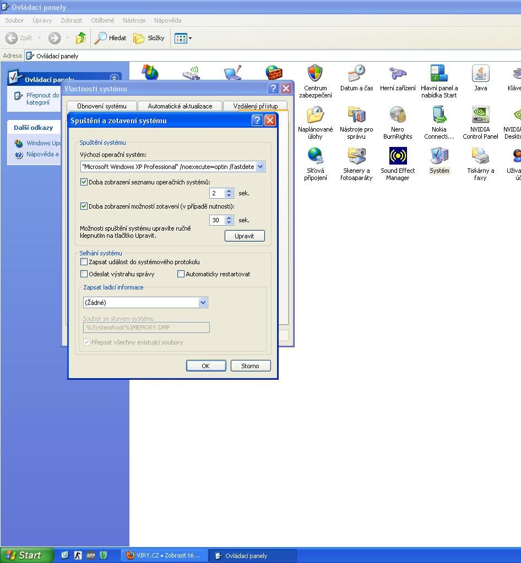Check the Automaticky restartovat option

181,274
